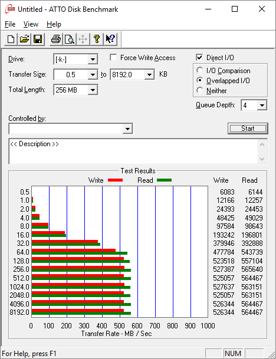Click the ATTO app icon in title bar
The width and height of the screenshot is (276, 359).
9,9
